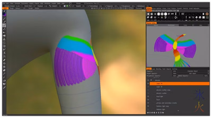The width and height of the screenshot is (212, 118).
Task: Collapse the phoenix layer group
Action: (x=151, y=80)
